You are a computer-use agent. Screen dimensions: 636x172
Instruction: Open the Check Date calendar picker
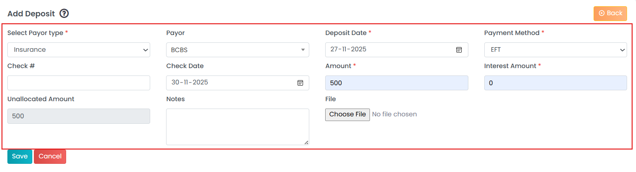[300, 83]
